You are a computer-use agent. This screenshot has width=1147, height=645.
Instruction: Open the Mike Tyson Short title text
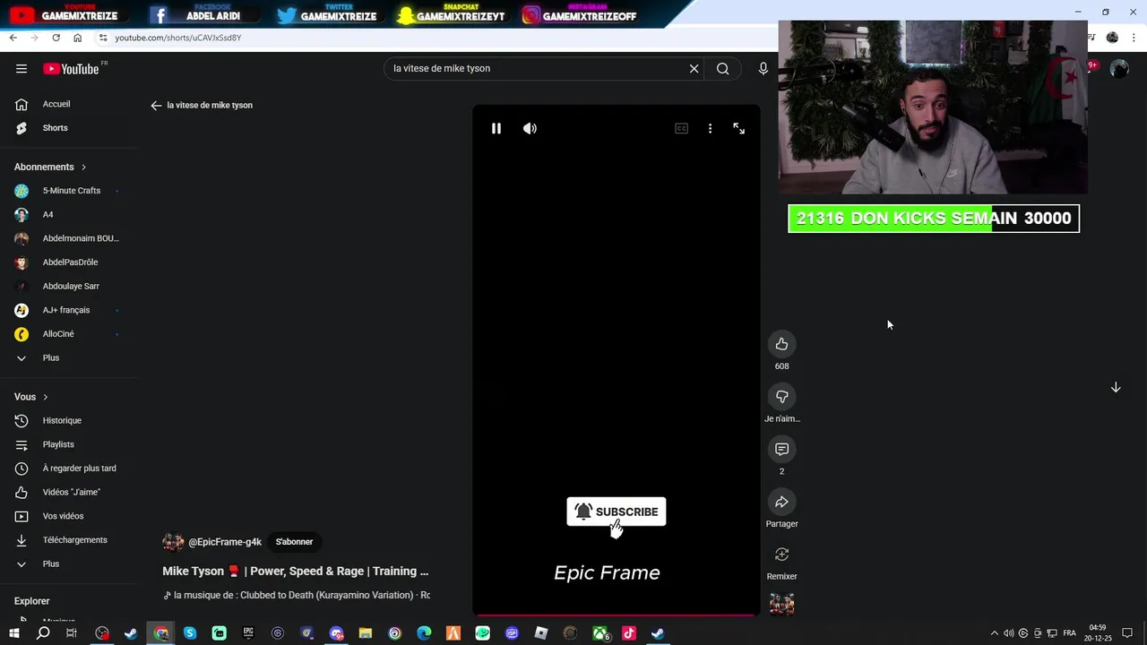[296, 571]
